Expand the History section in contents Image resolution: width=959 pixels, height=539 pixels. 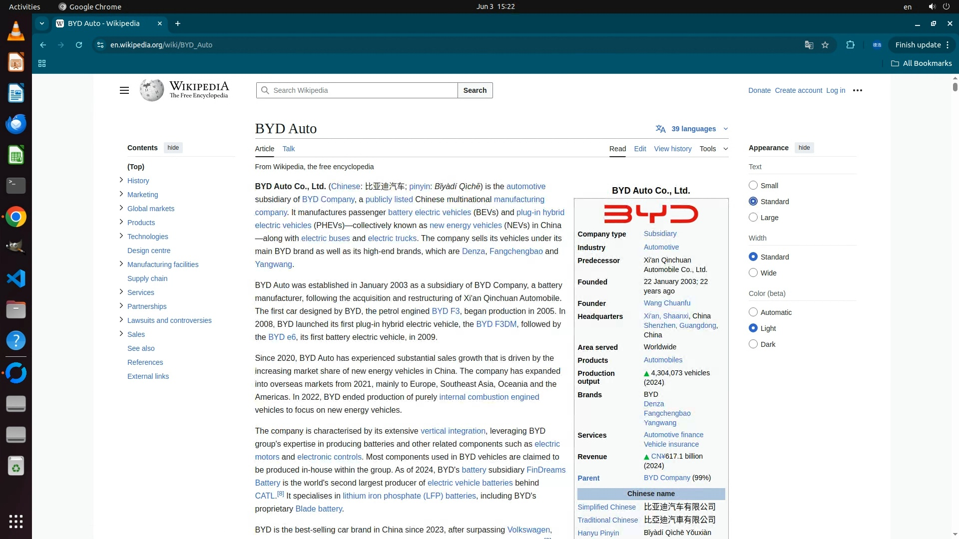tap(121, 180)
